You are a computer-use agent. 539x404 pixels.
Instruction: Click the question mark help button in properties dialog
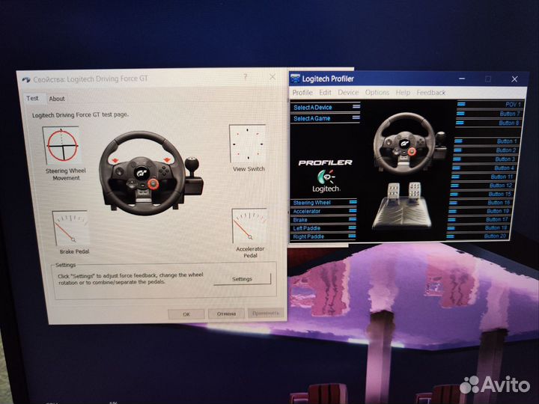coord(246,76)
